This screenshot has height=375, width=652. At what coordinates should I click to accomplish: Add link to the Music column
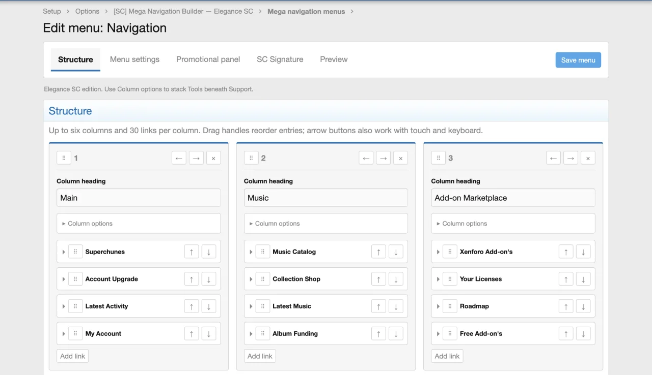(x=260, y=356)
